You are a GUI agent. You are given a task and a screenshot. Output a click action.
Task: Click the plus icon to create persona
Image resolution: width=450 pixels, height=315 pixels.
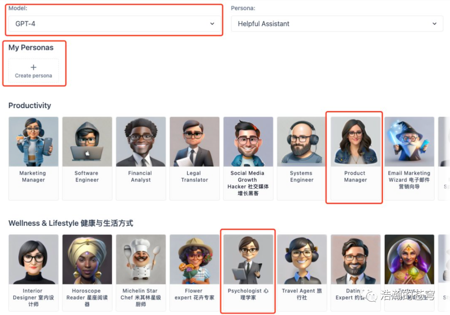[x=33, y=67]
